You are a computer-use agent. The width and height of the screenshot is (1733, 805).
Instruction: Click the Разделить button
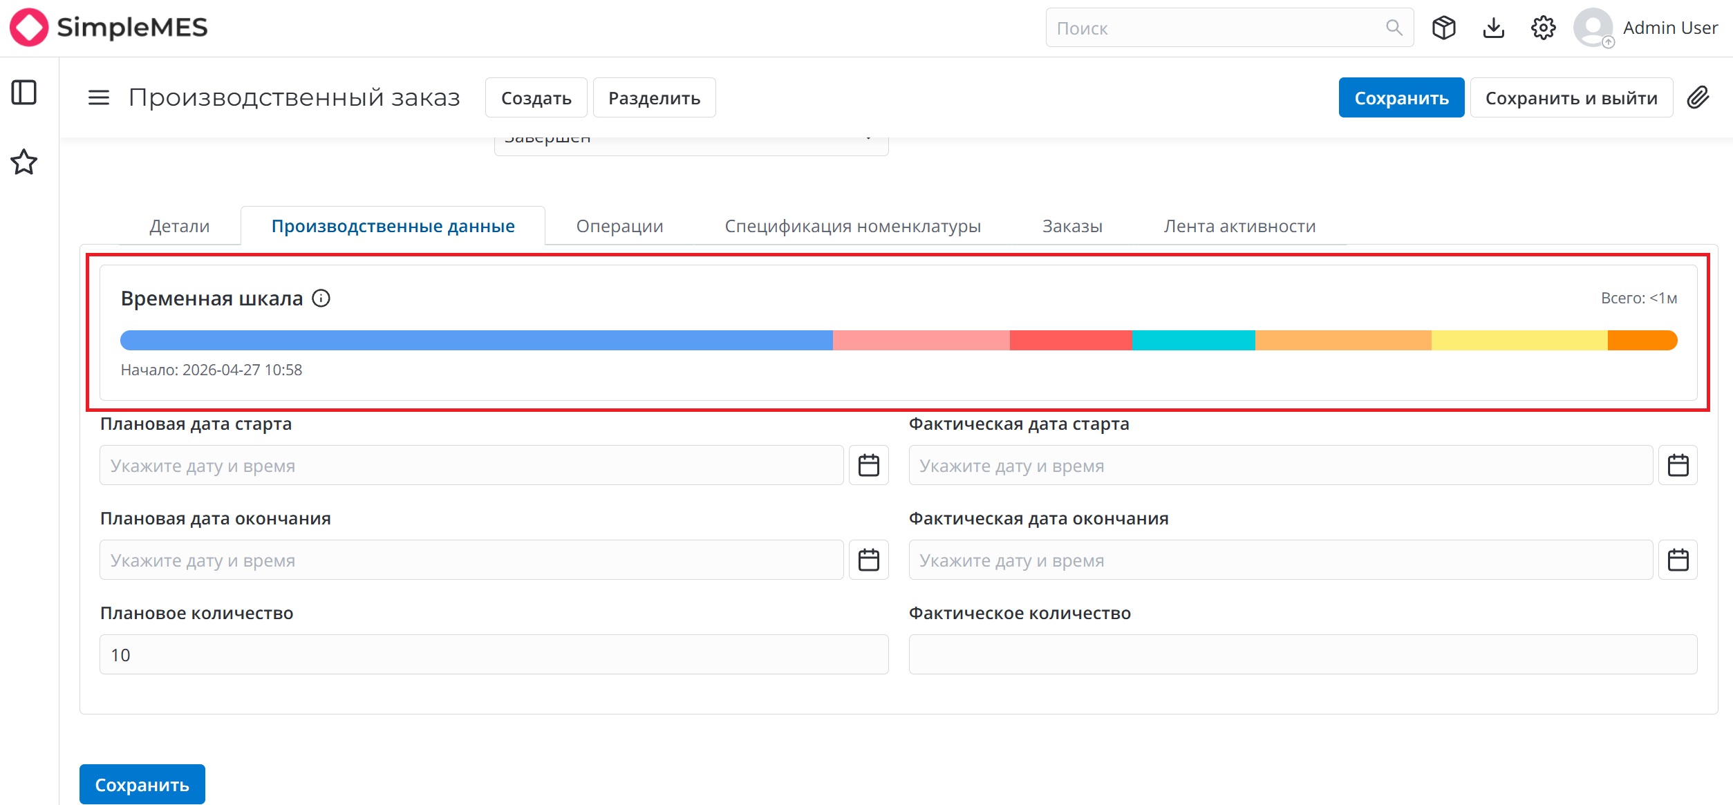[x=654, y=97]
